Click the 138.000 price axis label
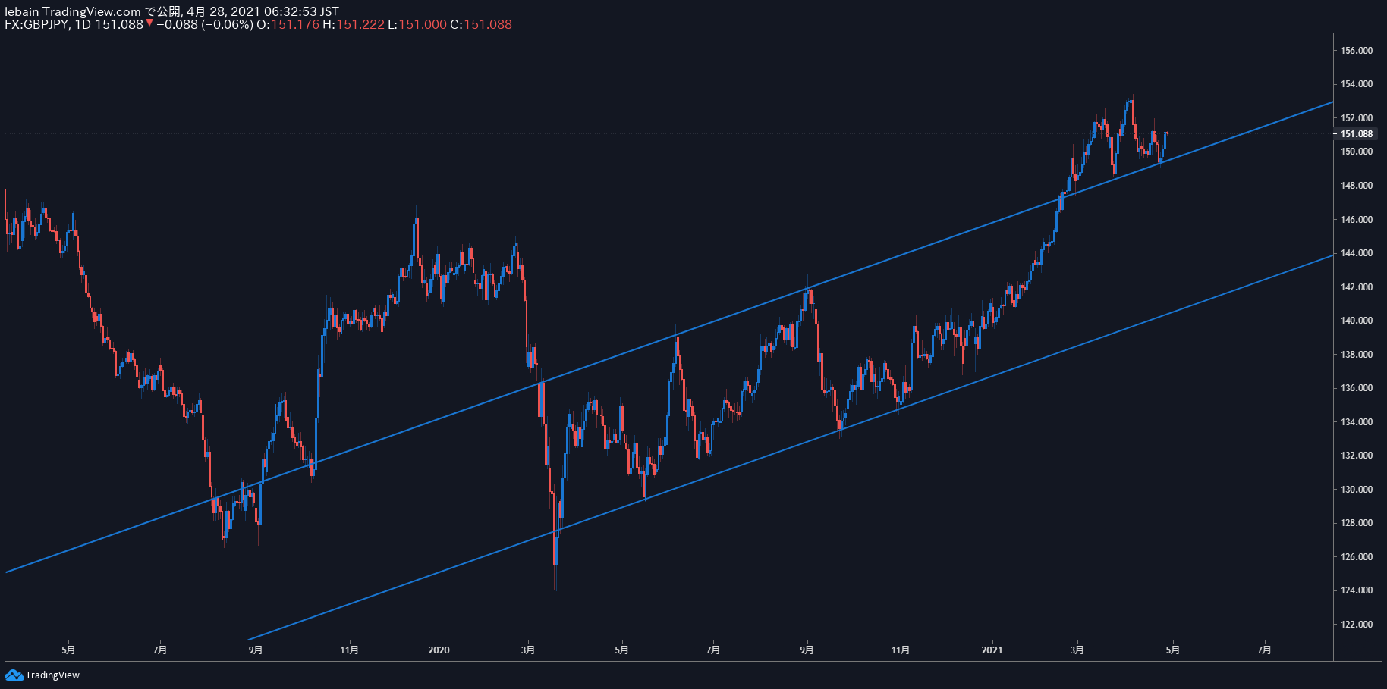The image size is (1387, 689). coord(1356,355)
